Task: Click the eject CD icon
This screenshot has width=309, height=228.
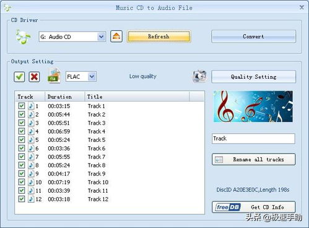Action: 116,37
